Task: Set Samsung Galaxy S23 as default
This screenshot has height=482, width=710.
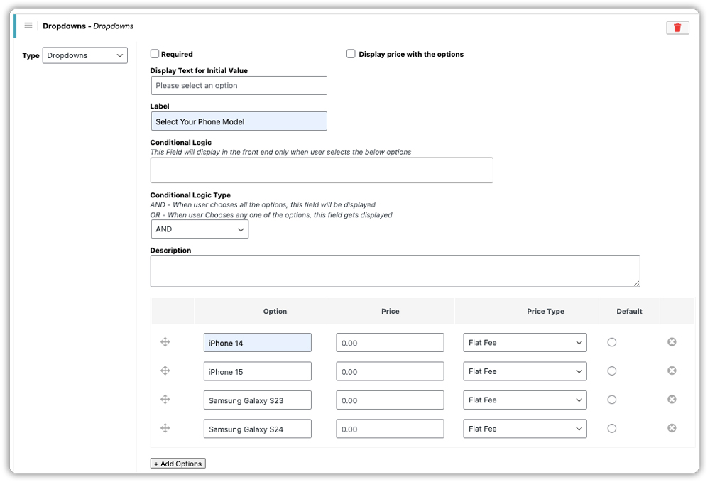Action: coord(611,400)
